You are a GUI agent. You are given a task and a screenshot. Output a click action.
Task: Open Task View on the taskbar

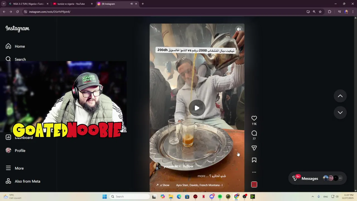(154, 197)
